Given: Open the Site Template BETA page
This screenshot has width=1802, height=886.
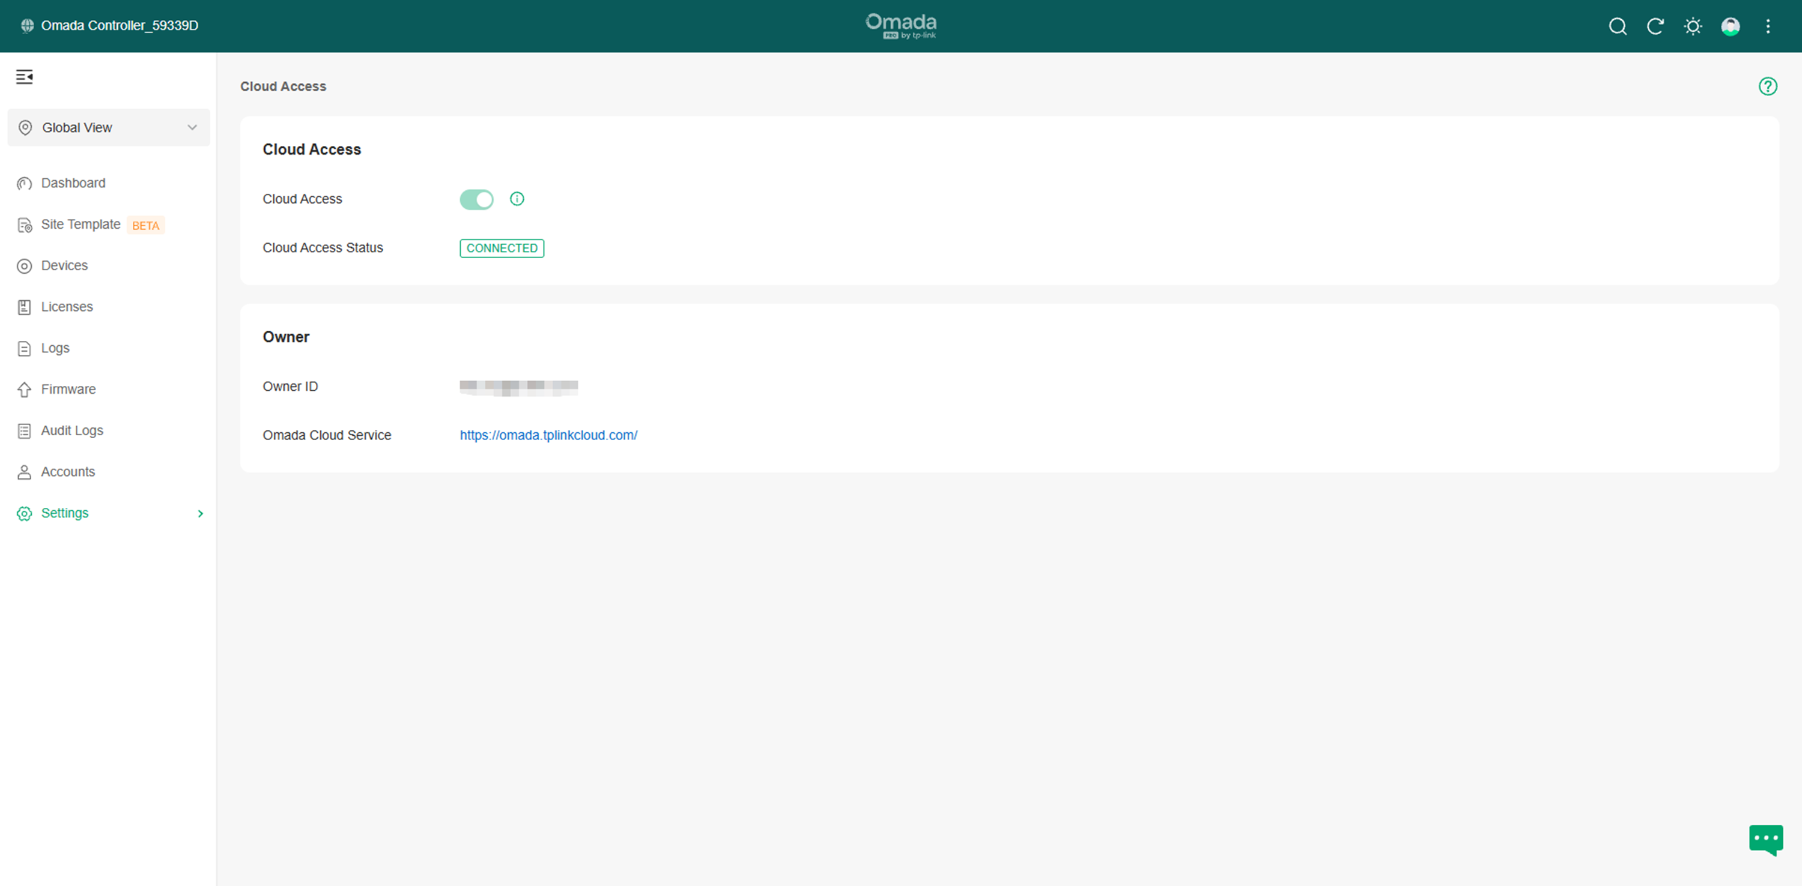Looking at the screenshot, I should point(80,224).
